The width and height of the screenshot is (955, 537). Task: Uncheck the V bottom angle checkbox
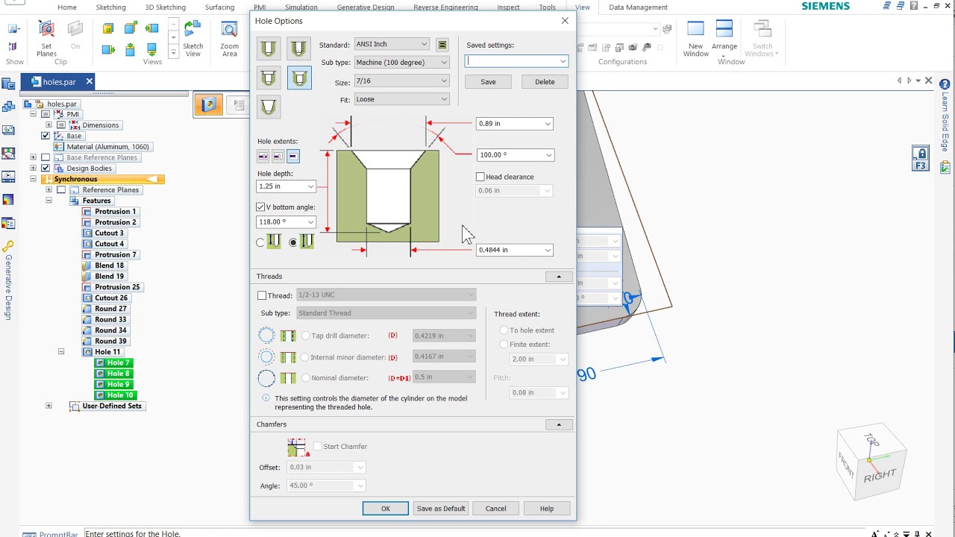click(x=260, y=207)
